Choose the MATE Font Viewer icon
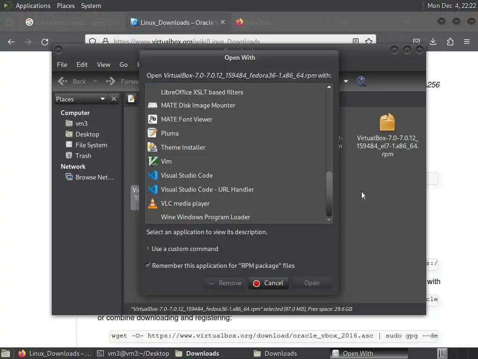Screen dimensions: 478x359 tap(153, 119)
